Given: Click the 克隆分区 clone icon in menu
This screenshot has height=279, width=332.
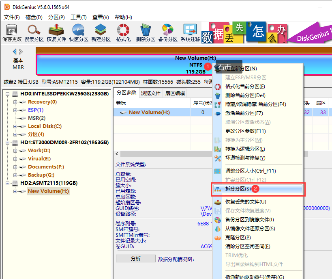Looking at the screenshot, I should pos(218,238).
